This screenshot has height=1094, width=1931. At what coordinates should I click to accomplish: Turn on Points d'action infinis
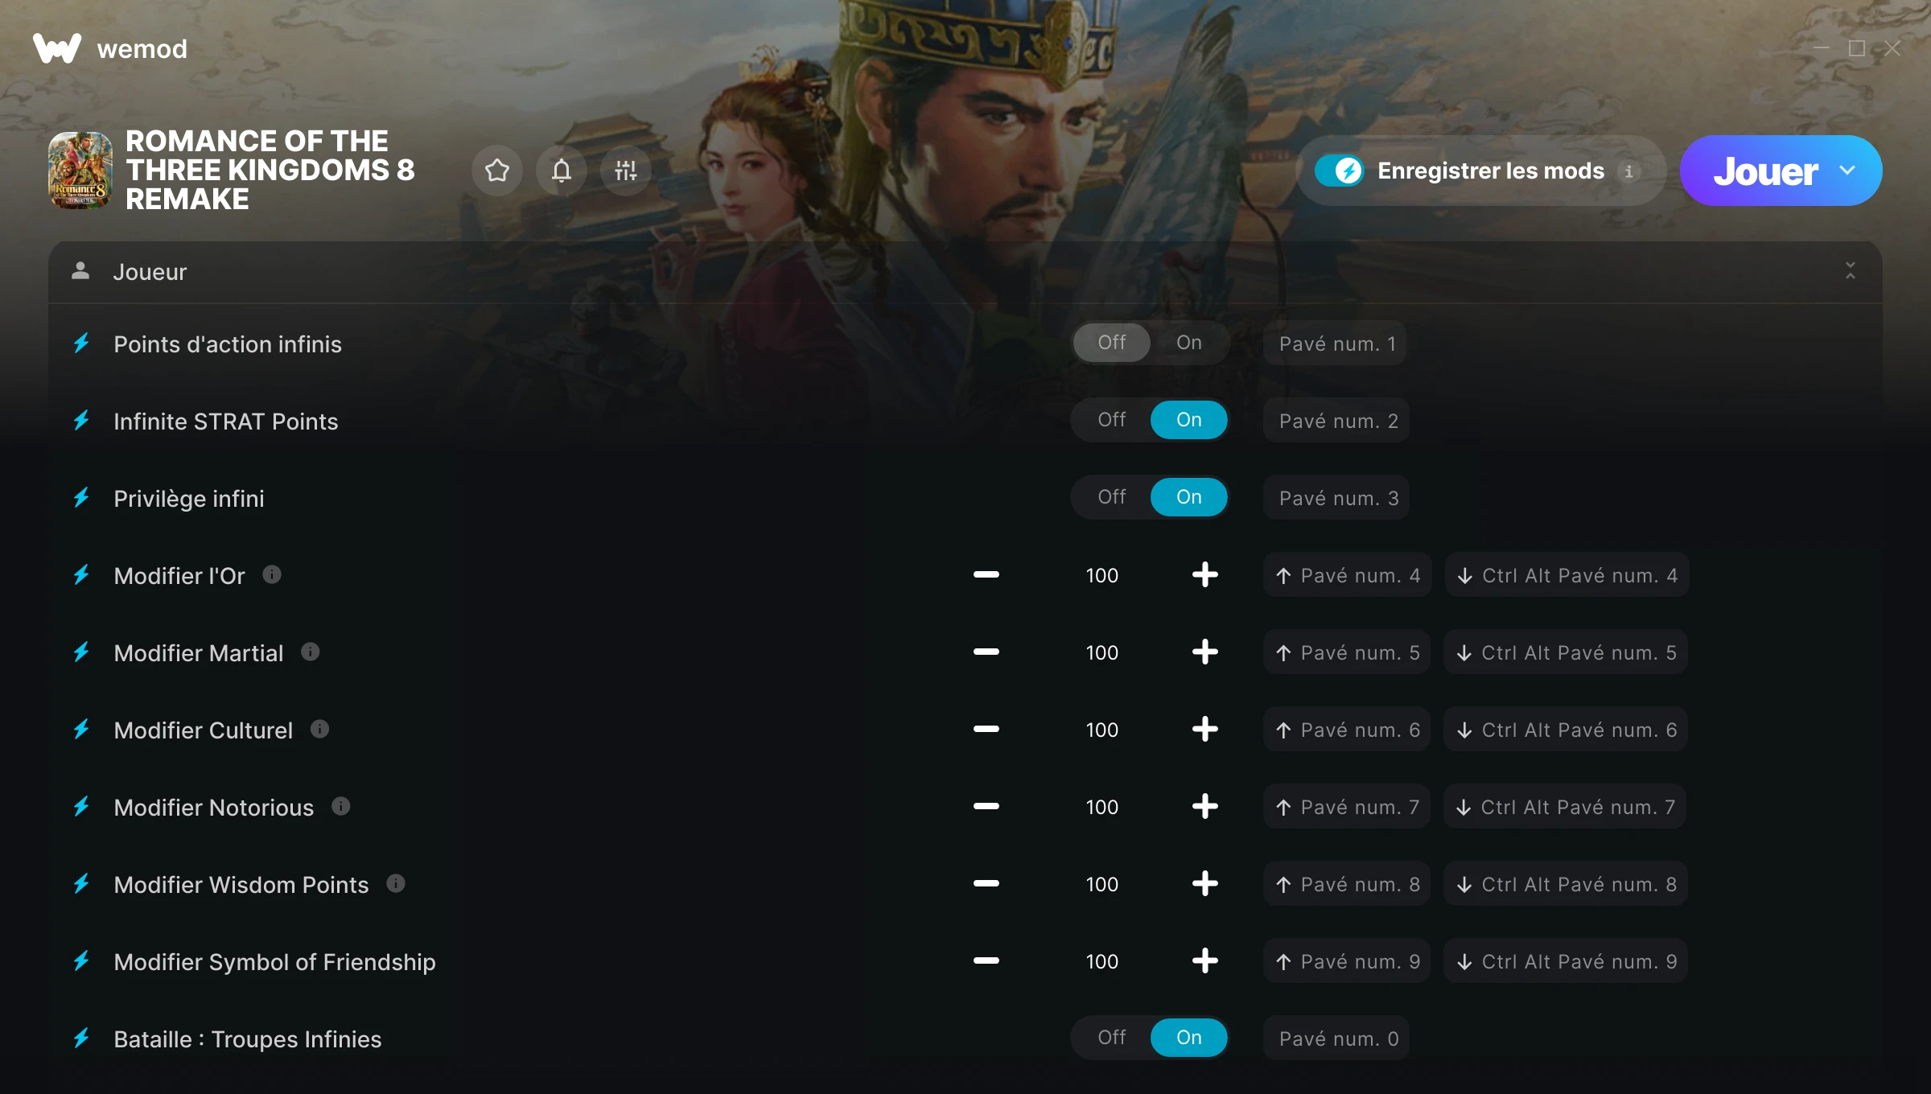coord(1189,343)
